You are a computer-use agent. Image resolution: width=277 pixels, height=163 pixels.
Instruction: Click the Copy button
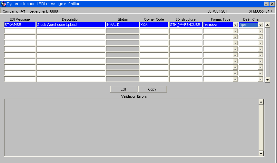point(152,89)
